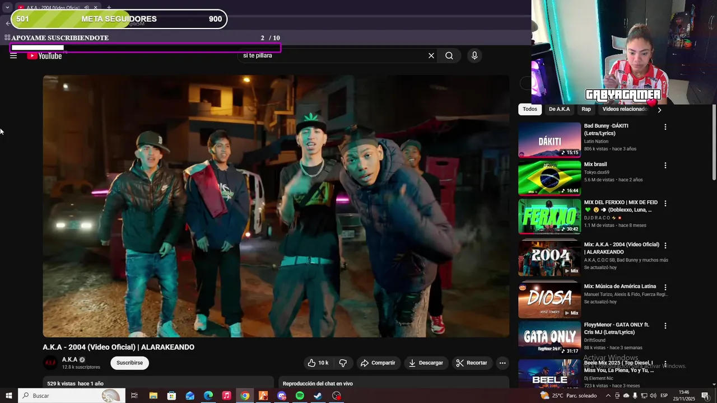Select the Videos relacionados chip
The image size is (717, 403).
(624, 109)
